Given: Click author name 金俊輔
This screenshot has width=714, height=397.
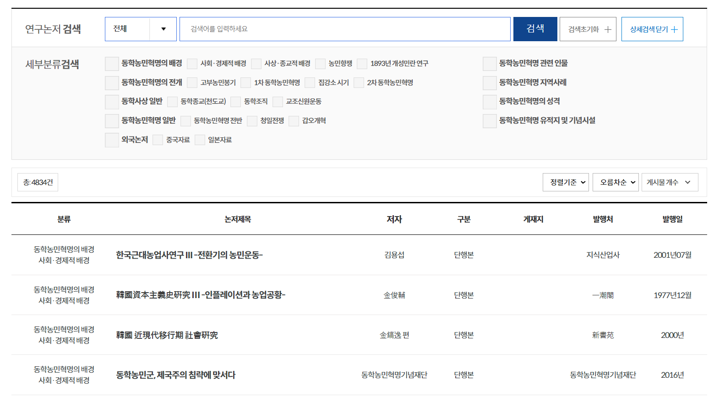Looking at the screenshot, I should click(x=394, y=295).
